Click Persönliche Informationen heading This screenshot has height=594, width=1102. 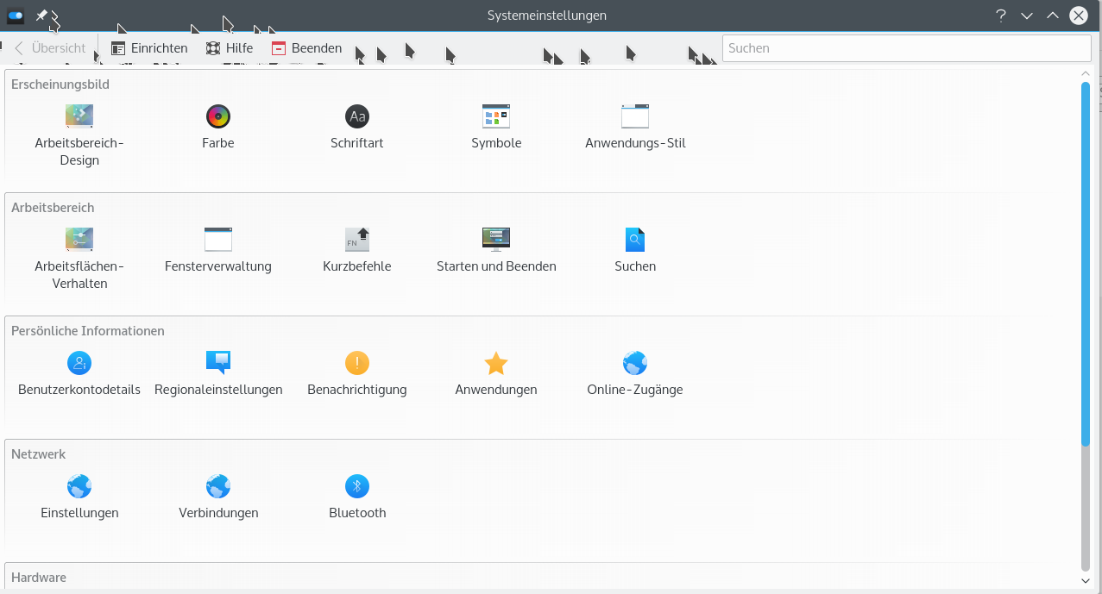pos(88,331)
